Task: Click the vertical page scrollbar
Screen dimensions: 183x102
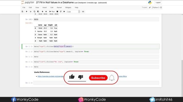Action: pyautogui.click(x=182, y=78)
